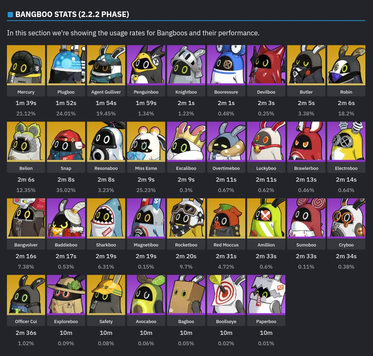The image size is (373, 356).
Task: Select the Paperboo portrait thumbnail
Action: click(266, 295)
